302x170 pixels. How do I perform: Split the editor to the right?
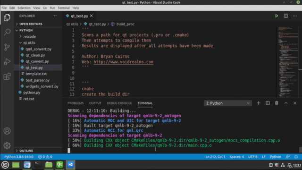click(x=286, y=16)
